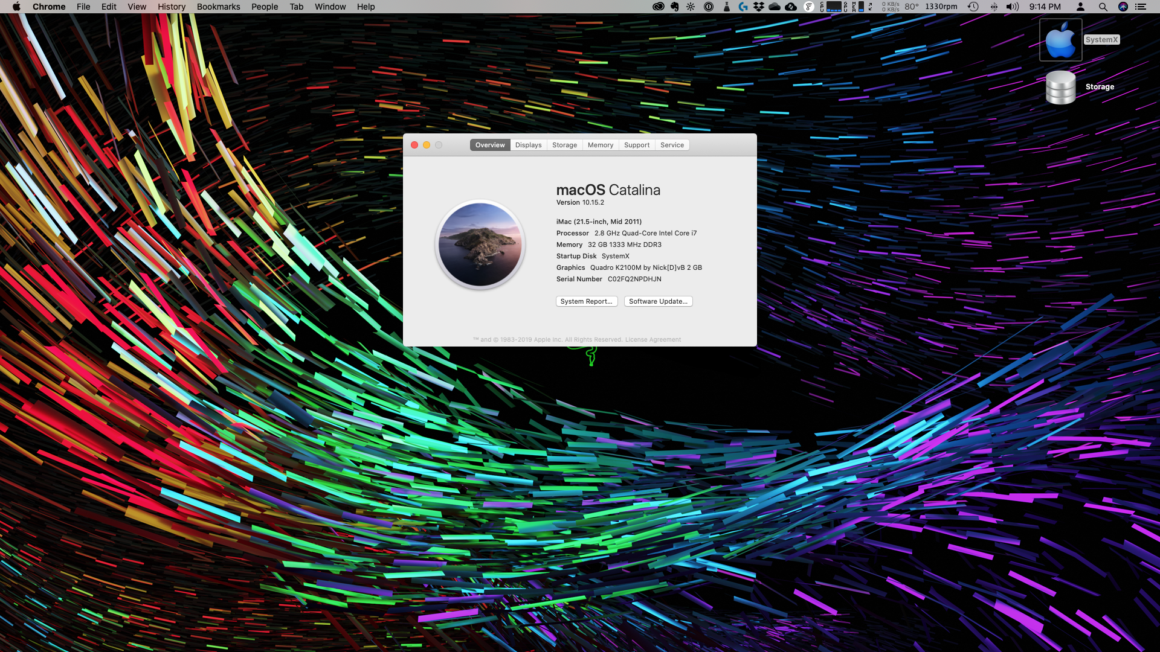Select the Storage disk desktop icon
This screenshot has height=652, width=1160.
click(x=1060, y=88)
